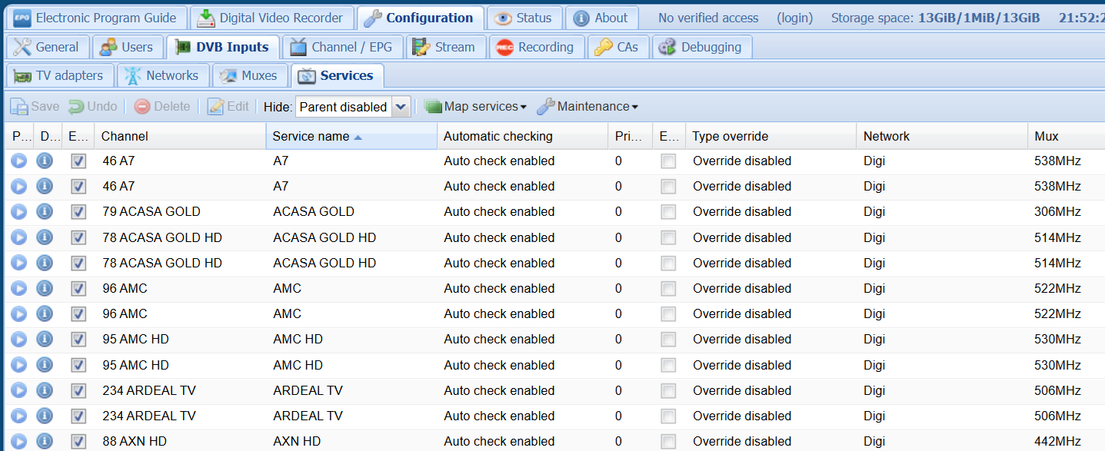The width and height of the screenshot is (1105, 451).
Task: Uncheck enabled box for 88 AXN HD
Action: (78, 442)
